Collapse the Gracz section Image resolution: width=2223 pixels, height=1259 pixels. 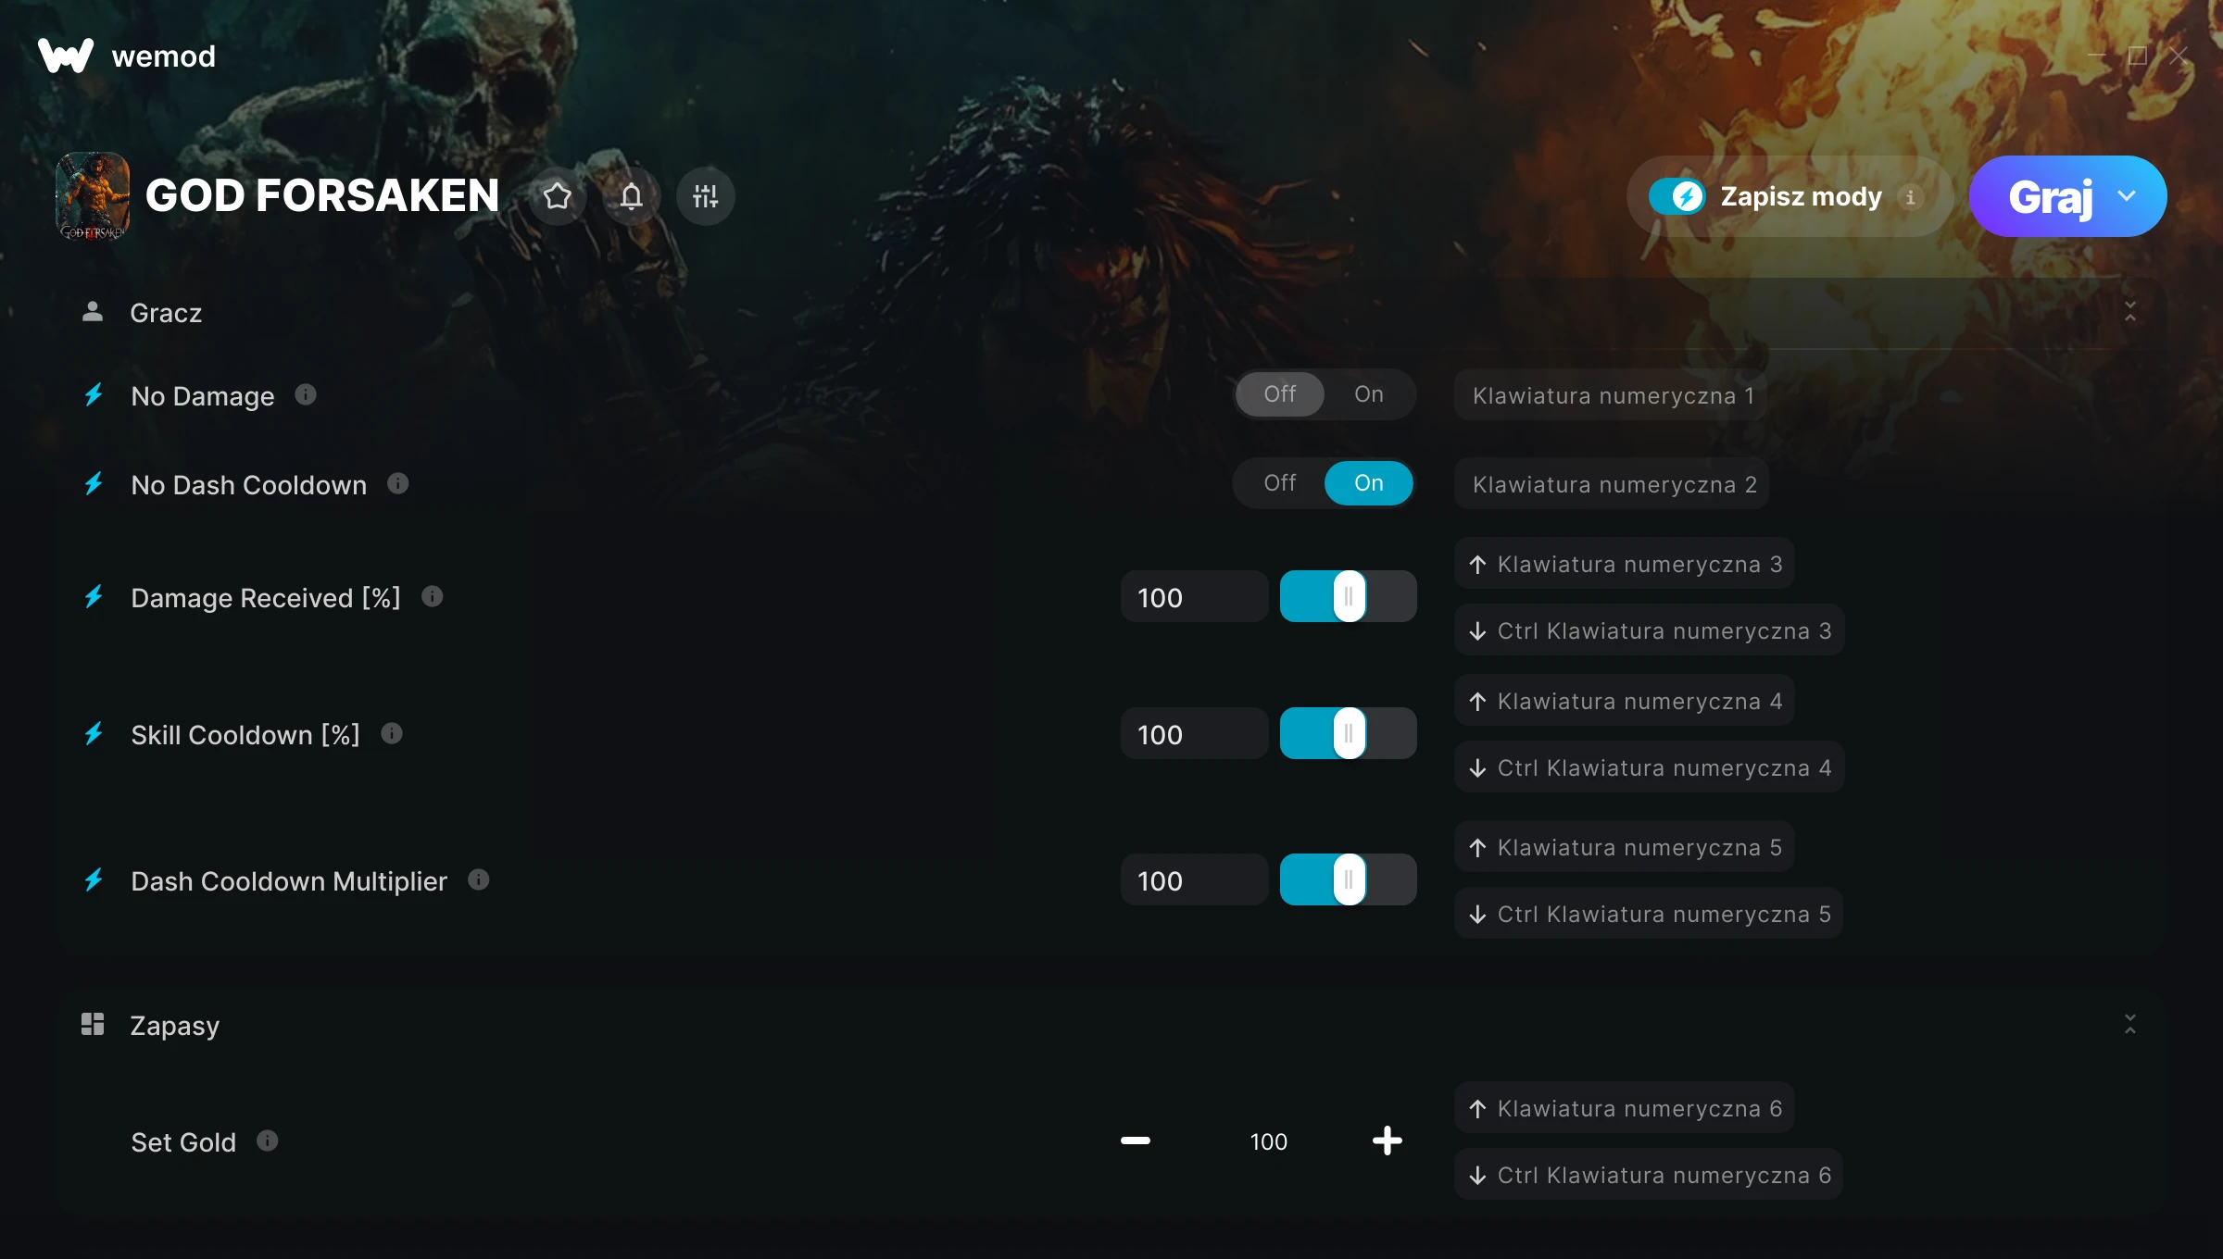[x=2130, y=312]
